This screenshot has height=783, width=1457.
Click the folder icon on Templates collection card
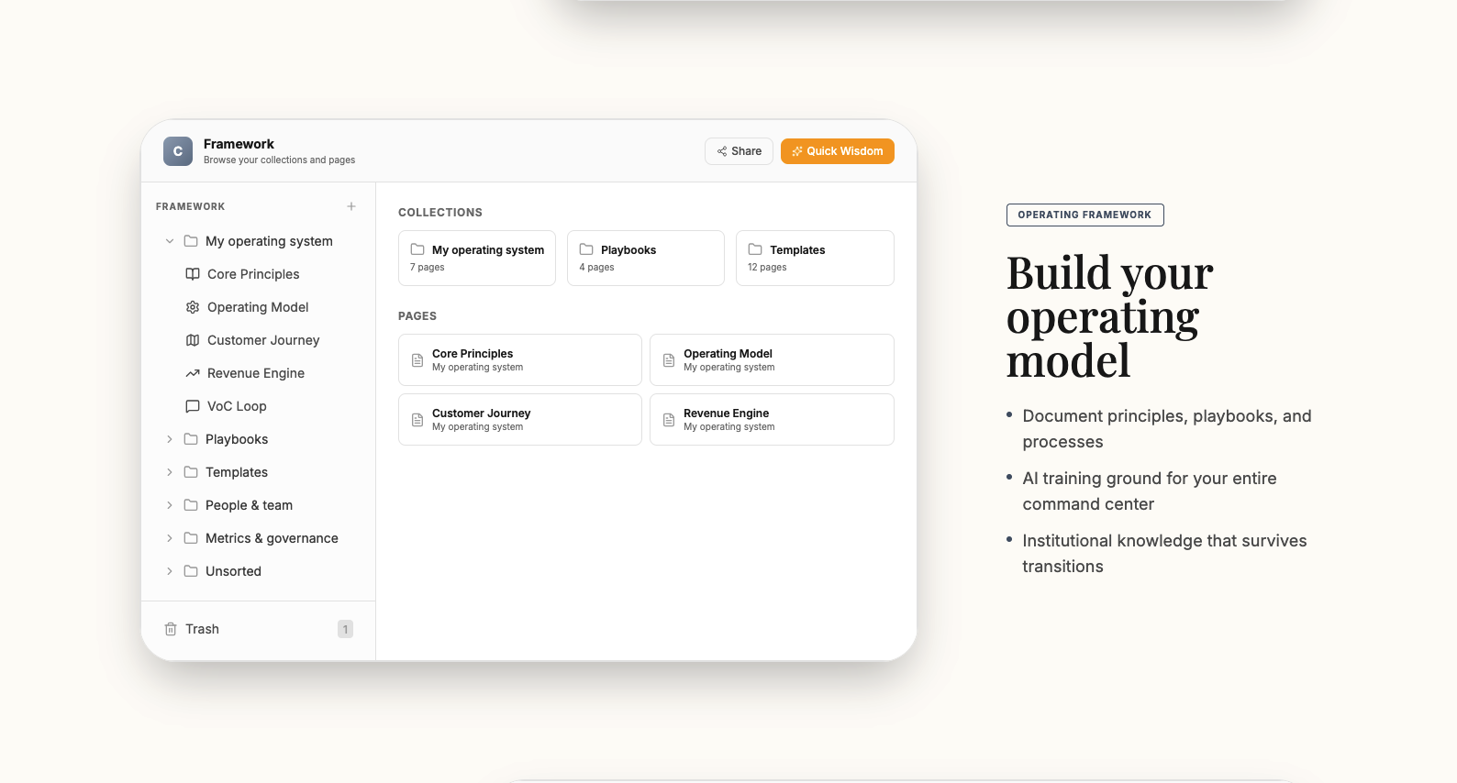tap(755, 249)
